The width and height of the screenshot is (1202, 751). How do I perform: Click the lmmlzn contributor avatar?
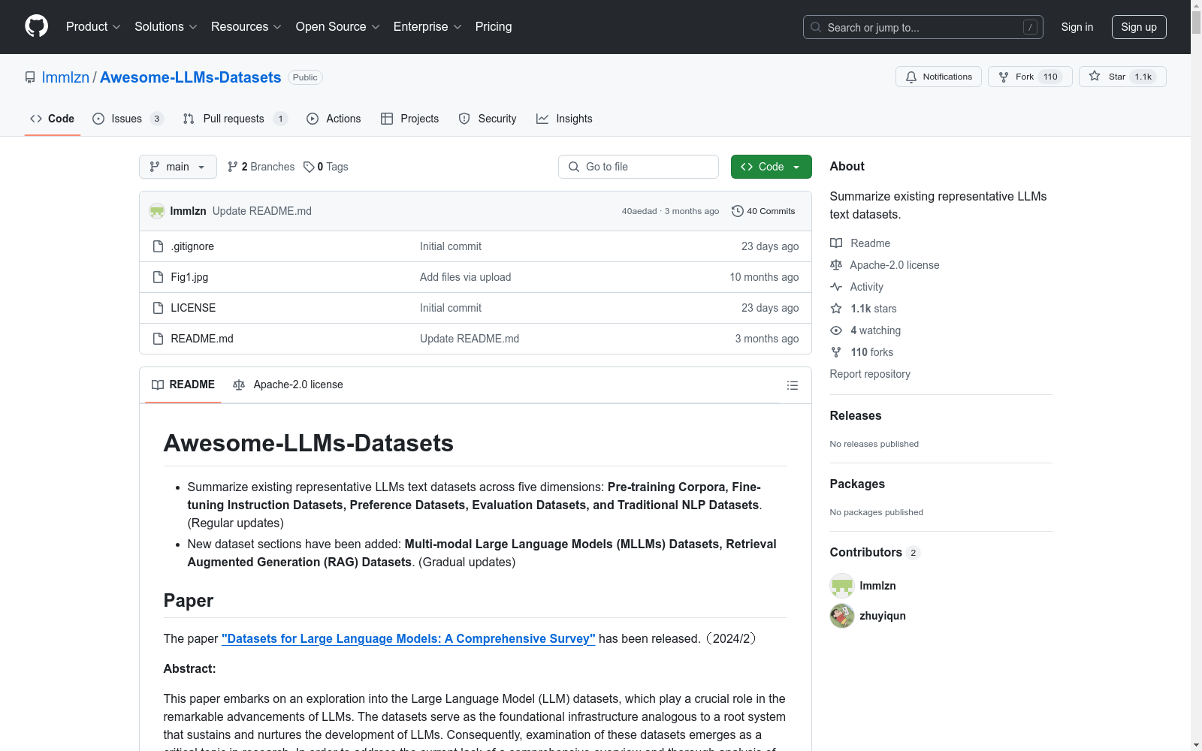[x=842, y=586]
